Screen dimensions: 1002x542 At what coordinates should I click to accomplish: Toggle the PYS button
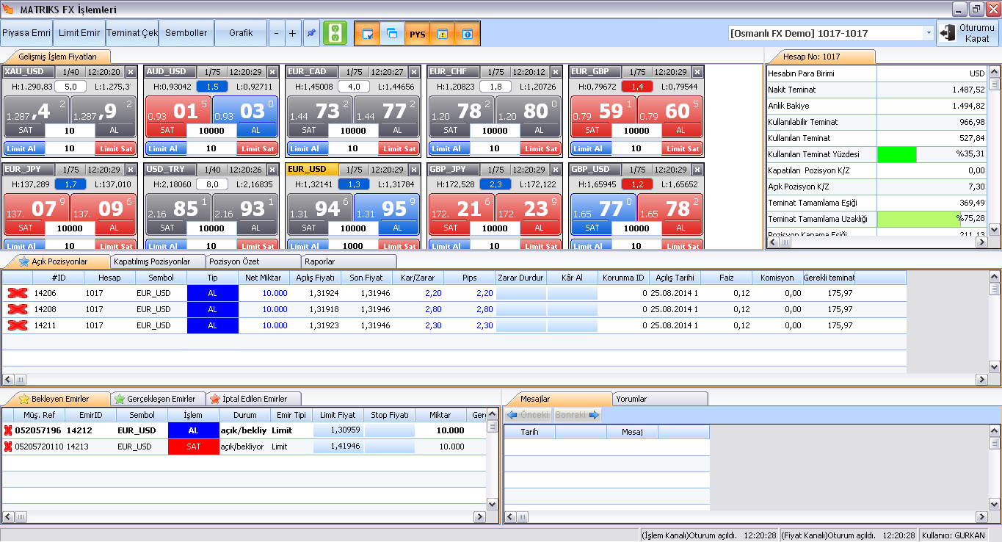(417, 34)
